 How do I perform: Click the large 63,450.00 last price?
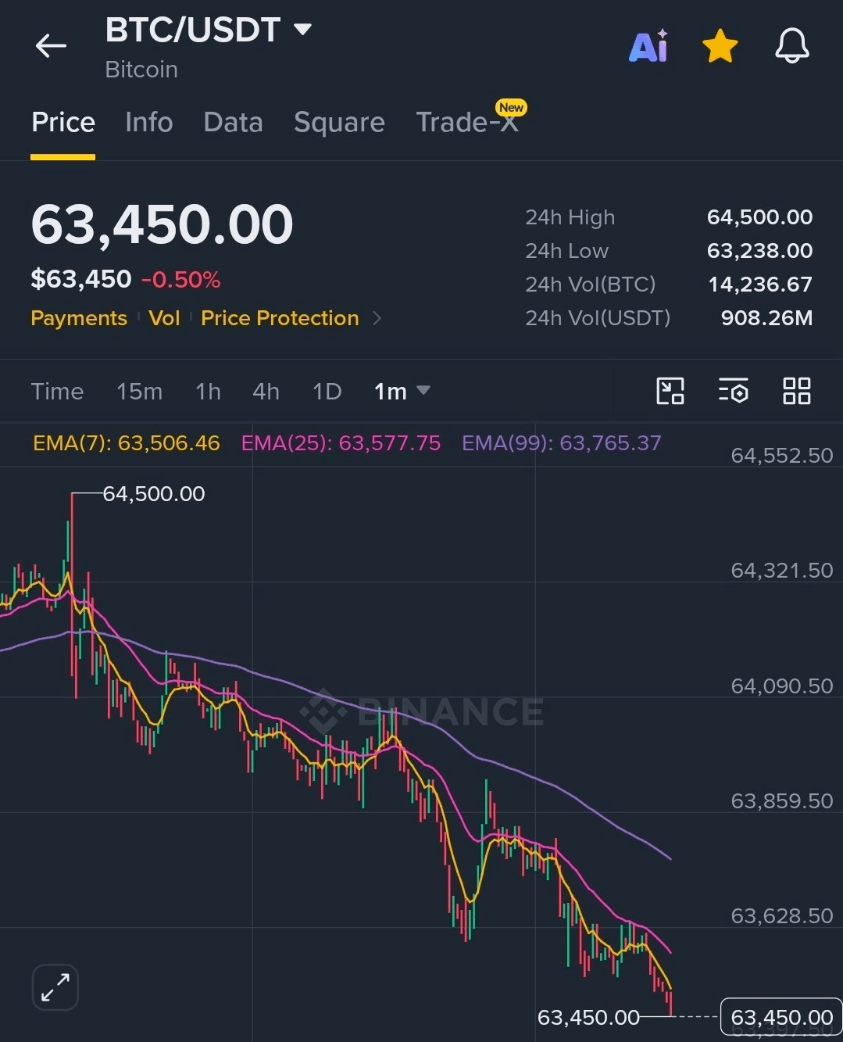pos(162,224)
